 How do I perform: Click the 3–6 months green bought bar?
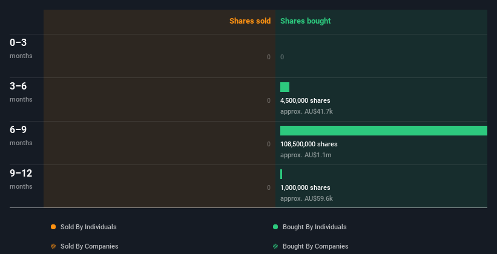pyautogui.click(x=285, y=87)
